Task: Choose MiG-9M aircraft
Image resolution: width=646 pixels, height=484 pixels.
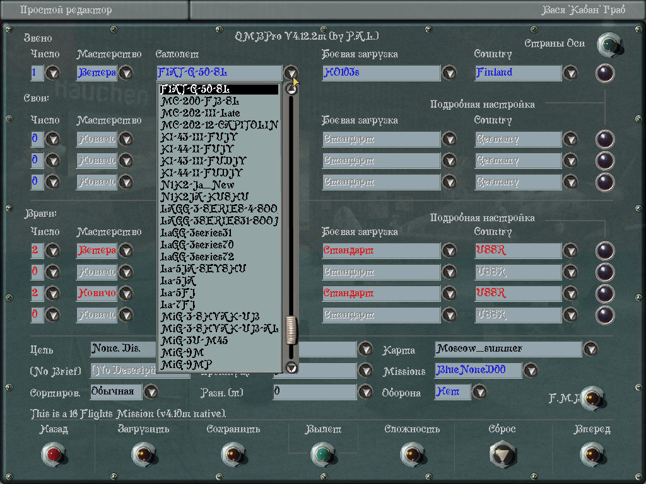Action: [219, 352]
